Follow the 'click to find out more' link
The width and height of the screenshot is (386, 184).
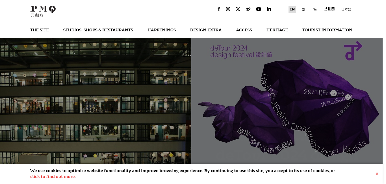tap(53, 177)
